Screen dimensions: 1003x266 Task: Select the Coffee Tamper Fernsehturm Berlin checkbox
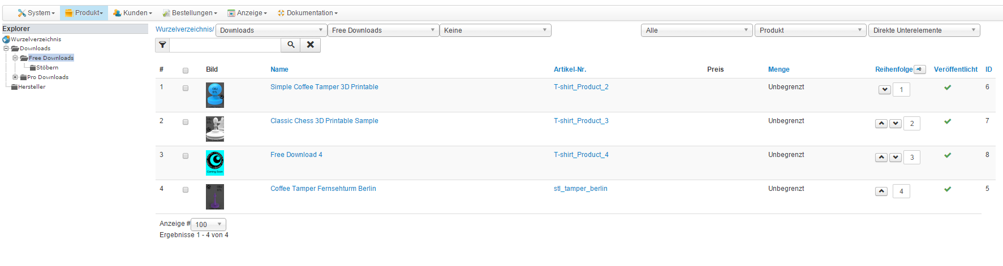(186, 190)
